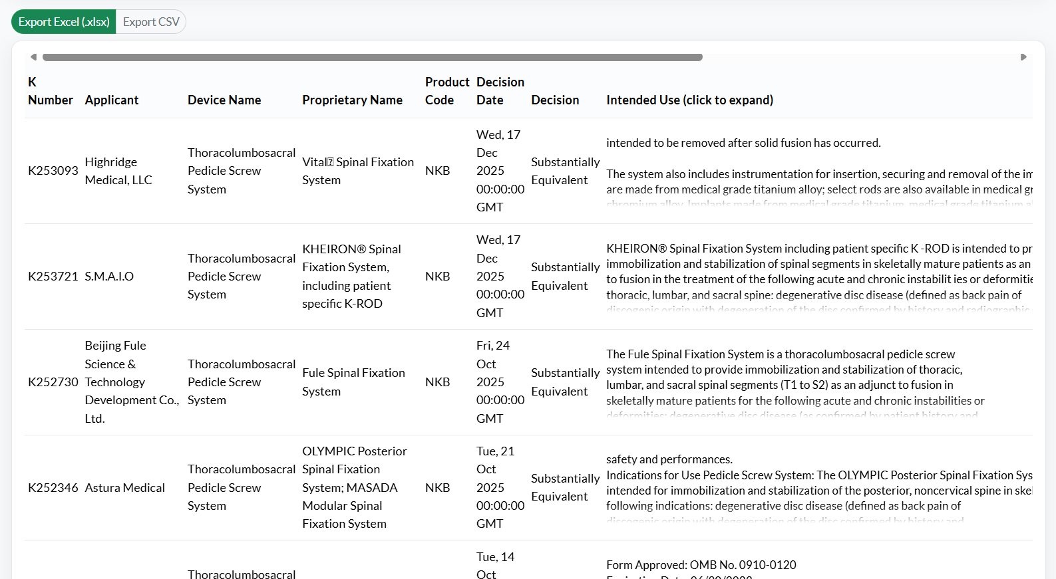This screenshot has height=579, width=1056.
Task: Expand the OLYMPIC Posterior intended use text
Action: 819,488
